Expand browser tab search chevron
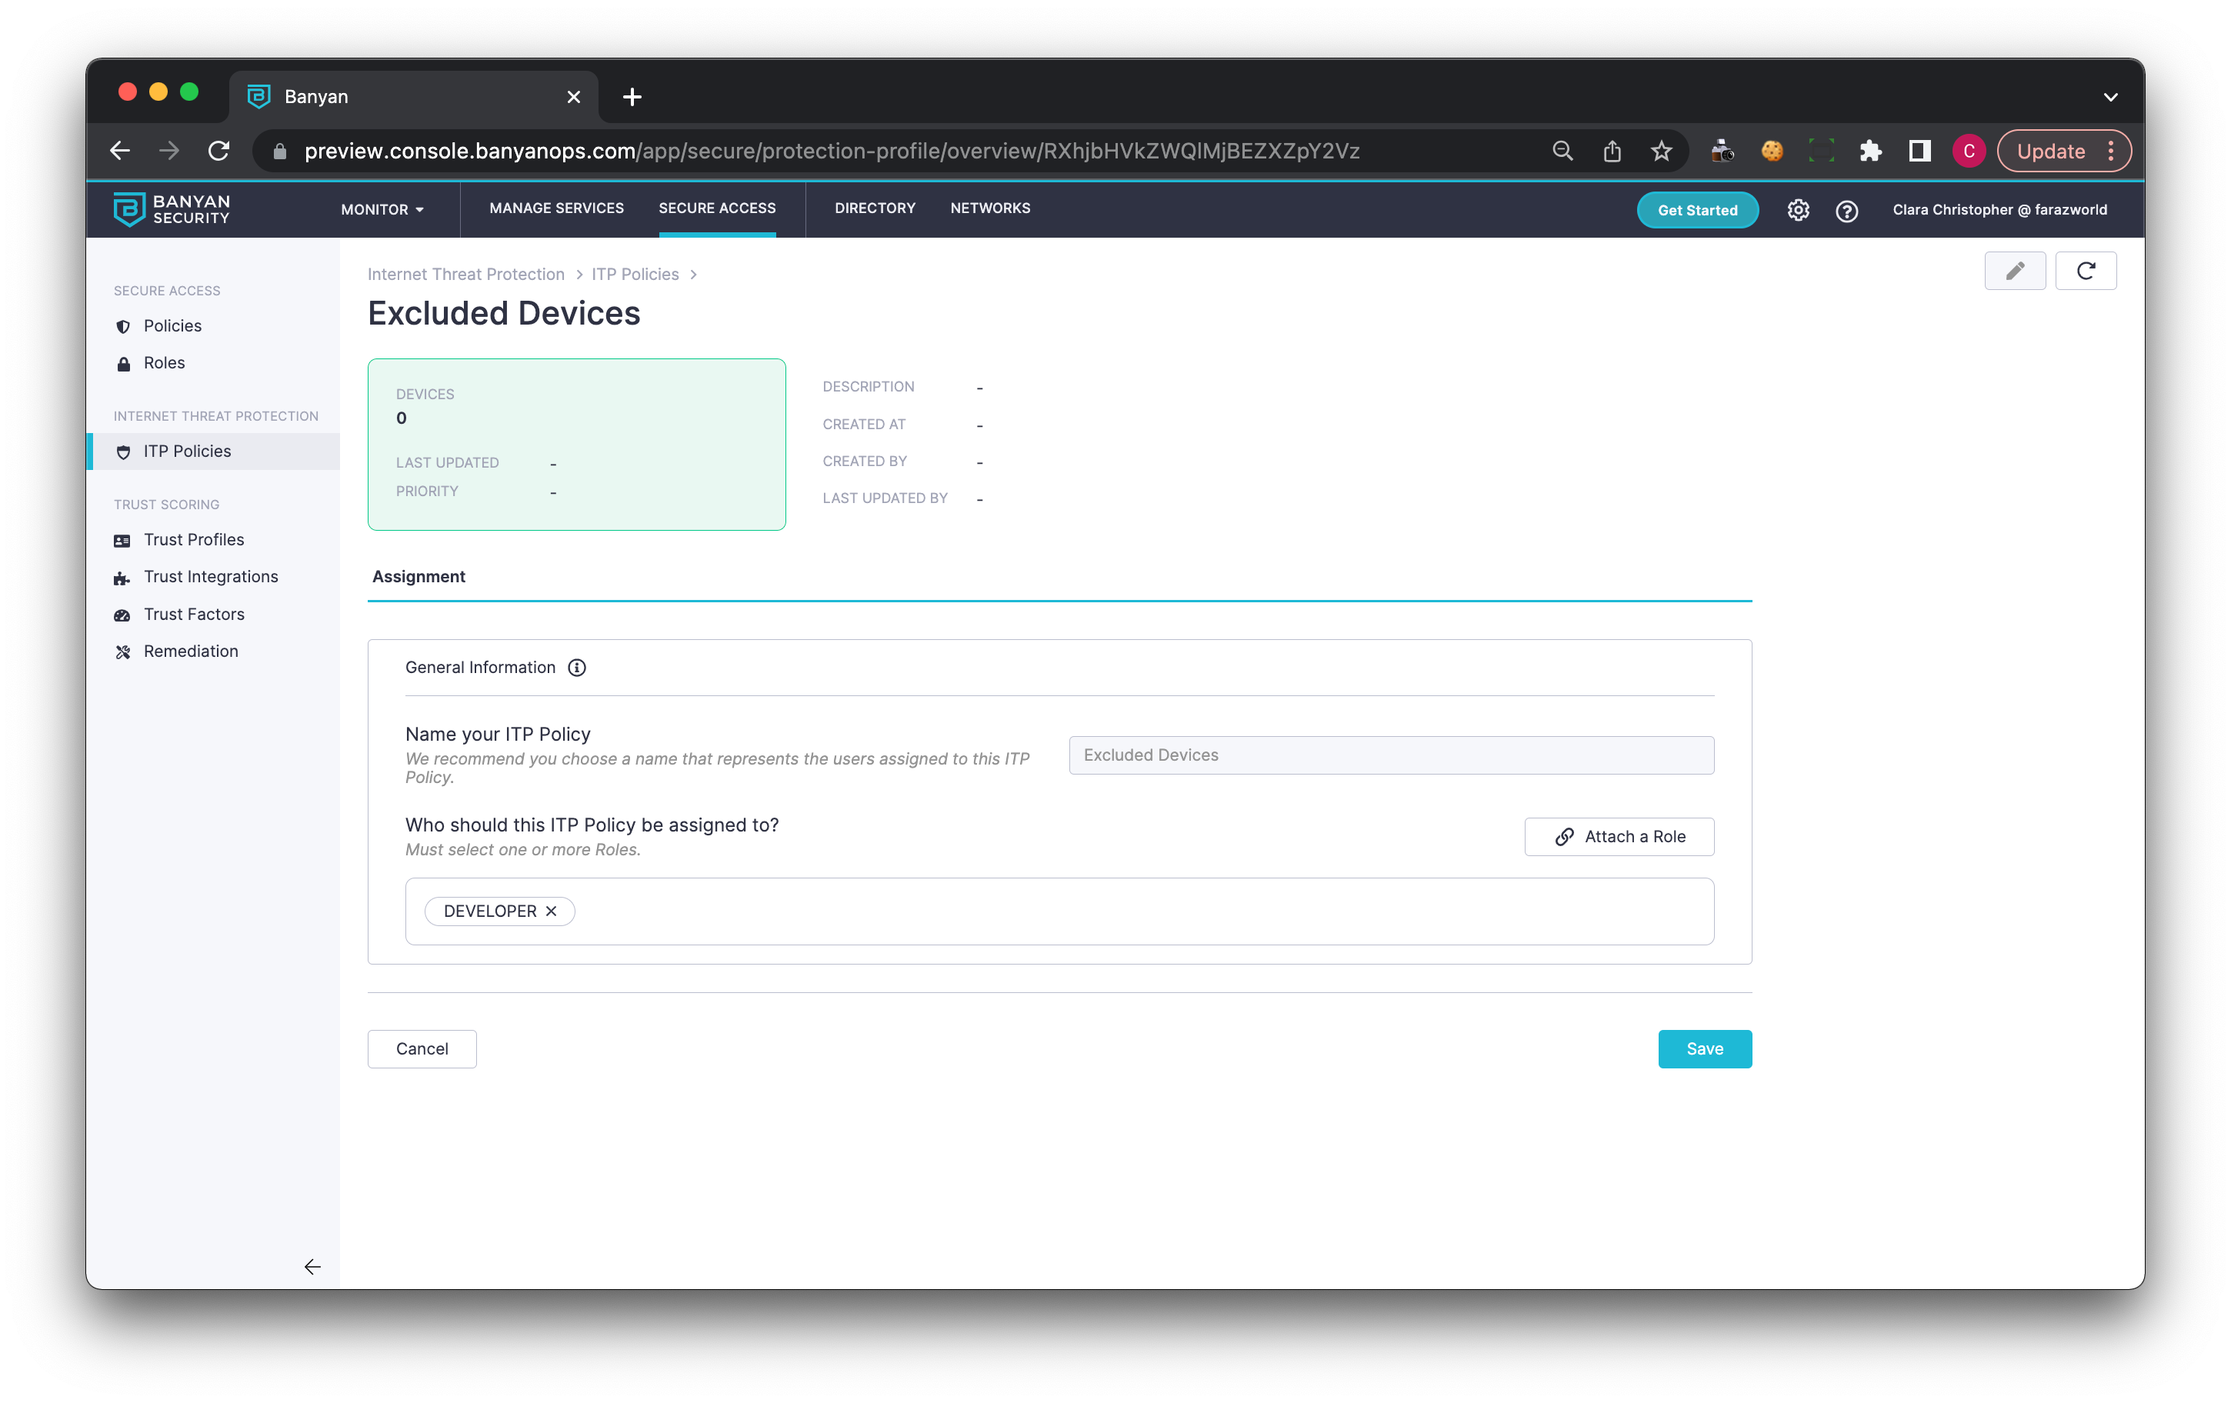The width and height of the screenshot is (2231, 1403). 2109,96
